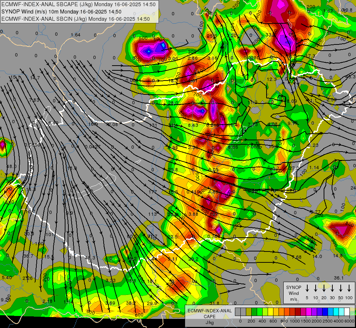Screen dimensions: 356x328
Task: Click the map value '3.33'
Action: (110, 280)
